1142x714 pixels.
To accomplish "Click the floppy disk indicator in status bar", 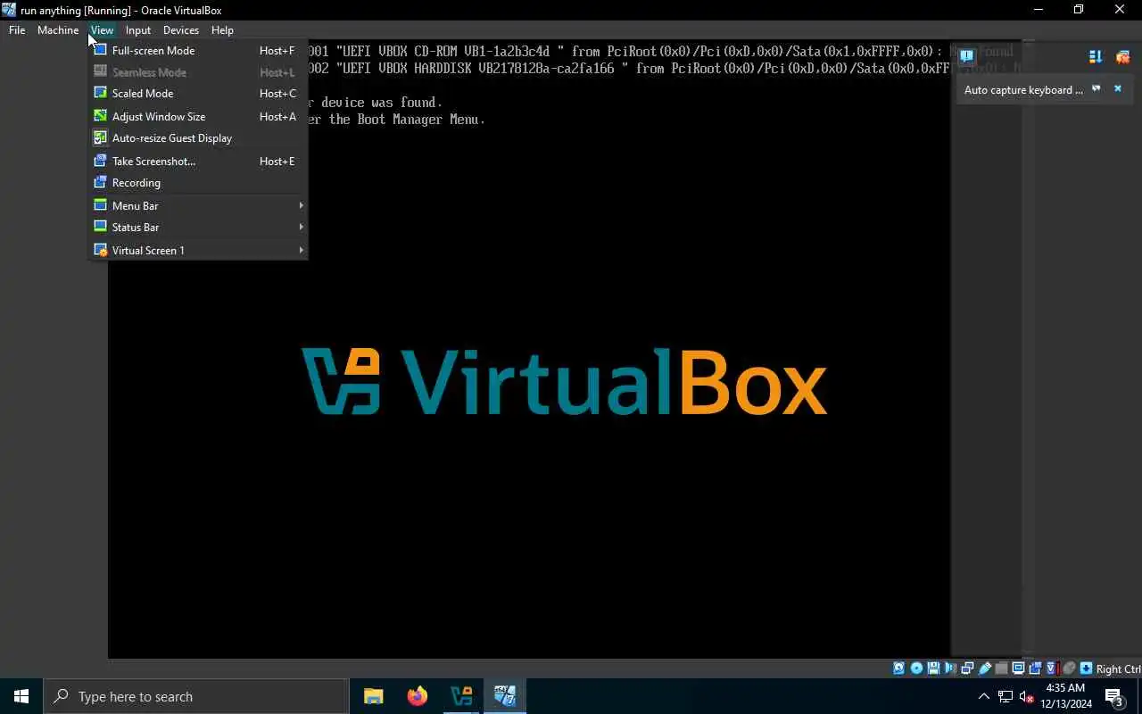I will (933, 668).
